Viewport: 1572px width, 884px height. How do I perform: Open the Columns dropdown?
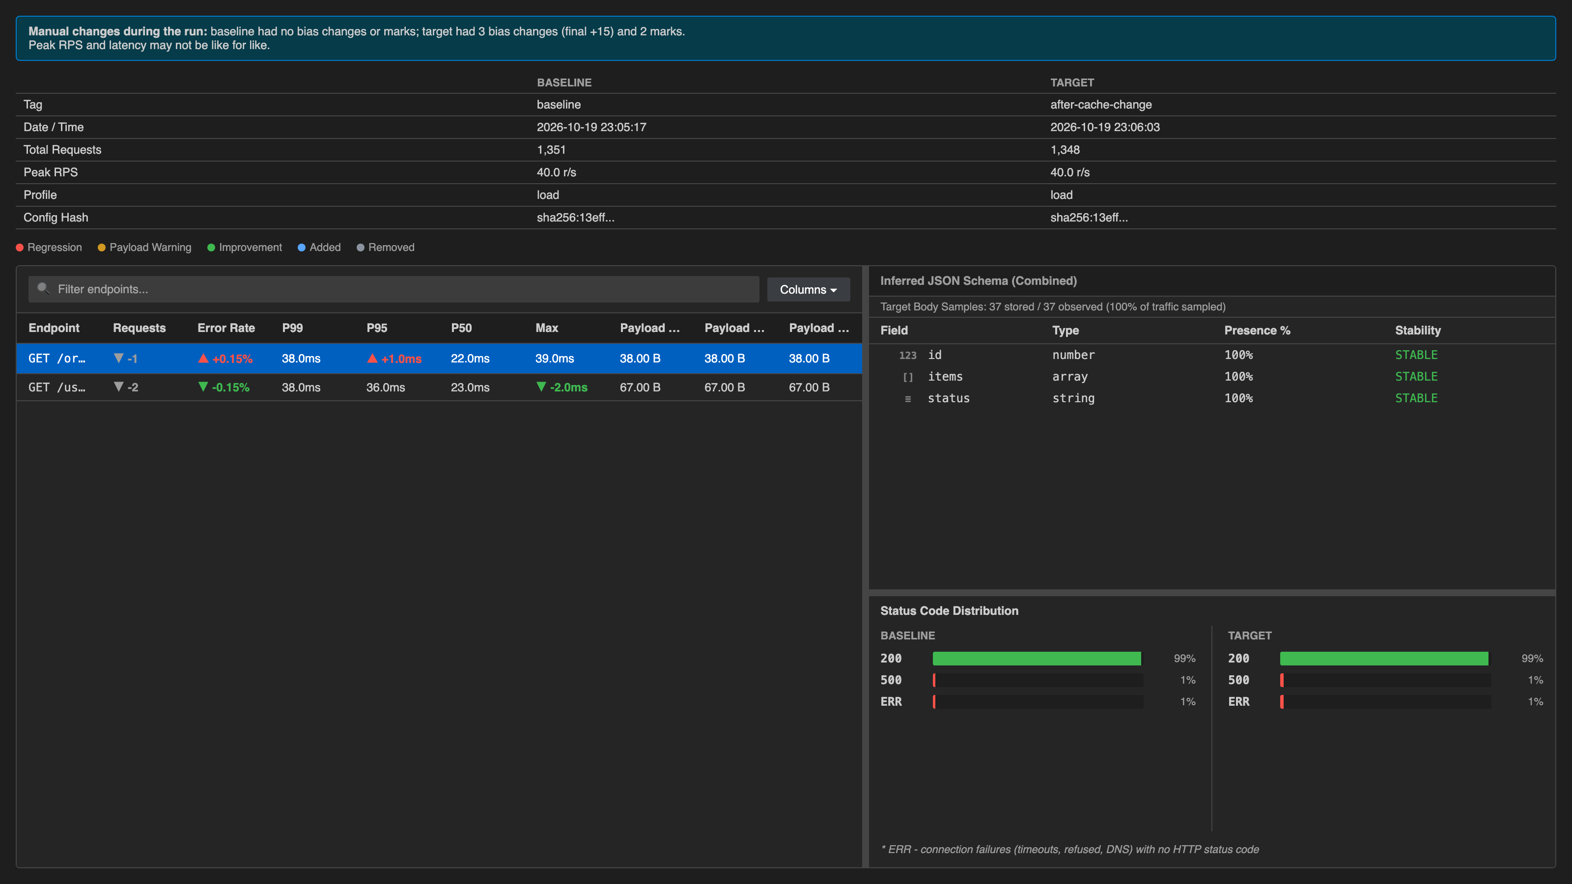(808, 289)
